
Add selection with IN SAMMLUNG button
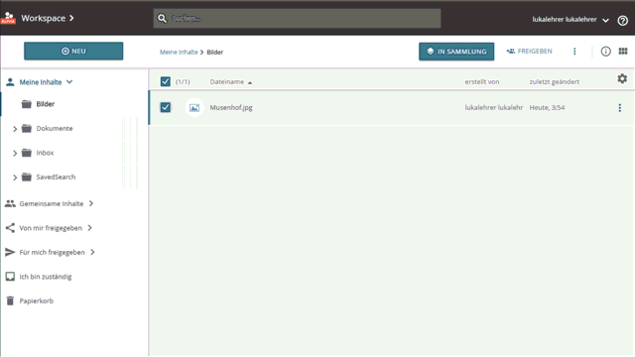tap(456, 52)
